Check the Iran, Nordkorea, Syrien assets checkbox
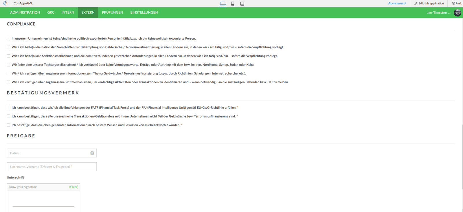463x212 pixels. (8, 65)
